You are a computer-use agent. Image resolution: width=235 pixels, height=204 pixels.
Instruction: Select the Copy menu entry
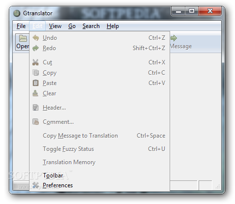click(100, 73)
